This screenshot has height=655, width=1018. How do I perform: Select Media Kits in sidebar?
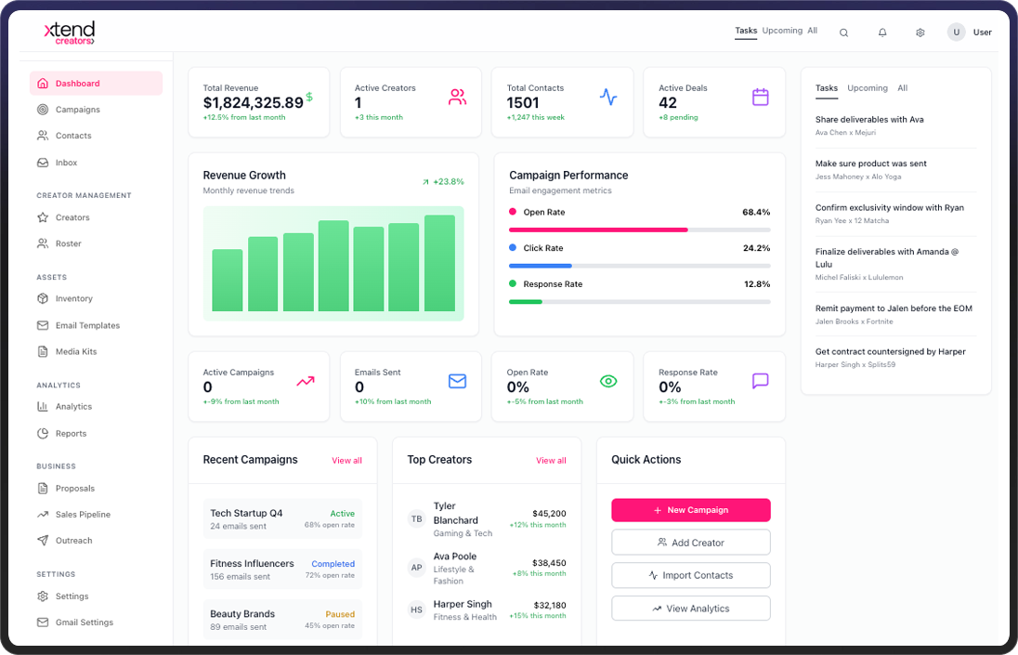(x=75, y=351)
